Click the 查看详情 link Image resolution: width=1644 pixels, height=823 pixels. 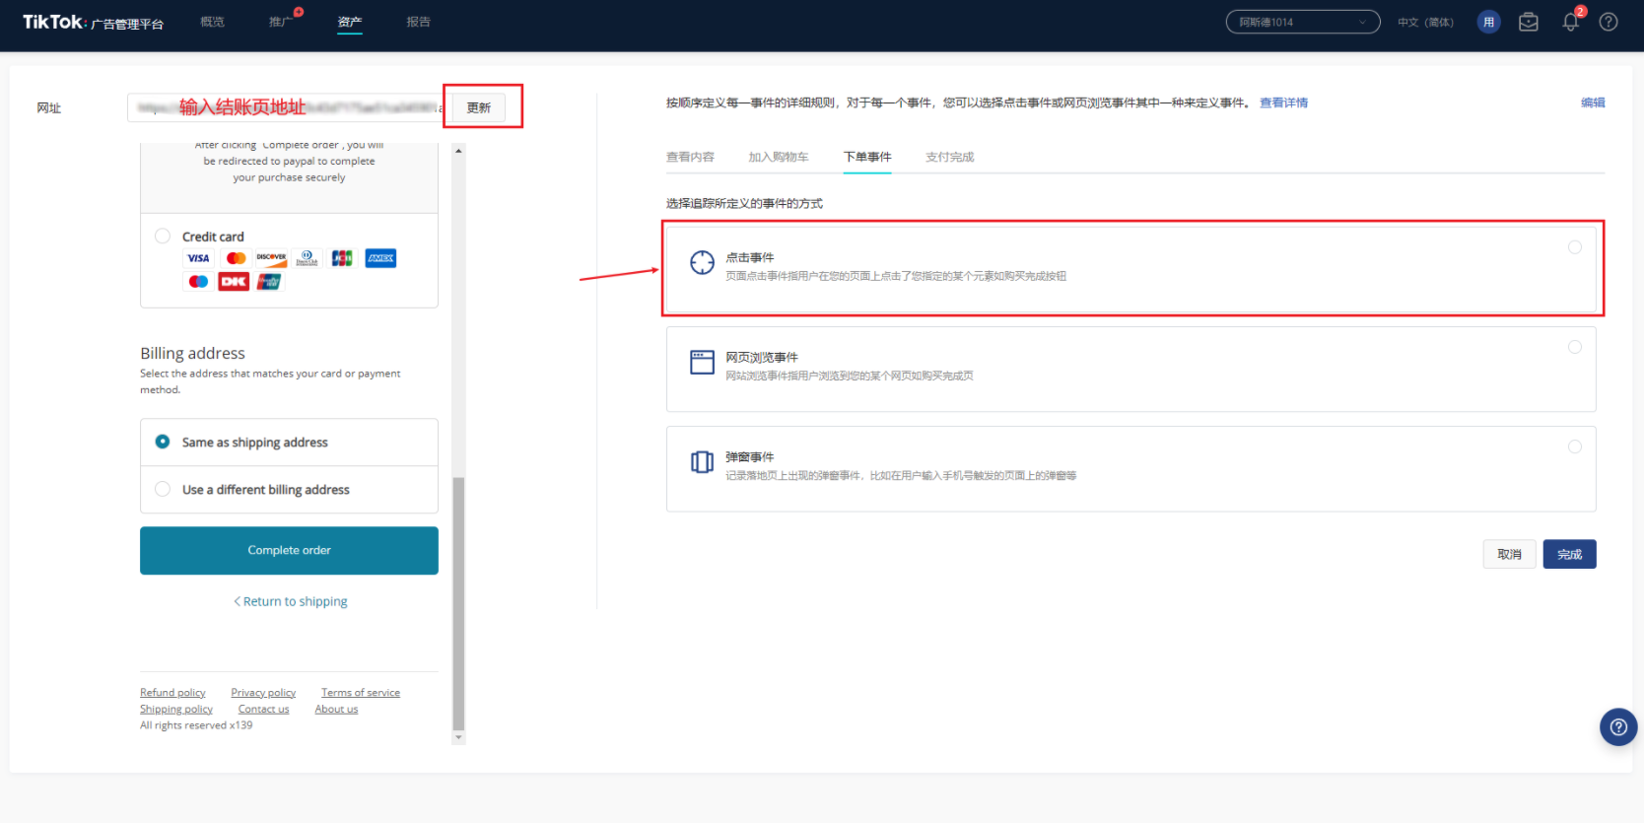click(1283, 103)
